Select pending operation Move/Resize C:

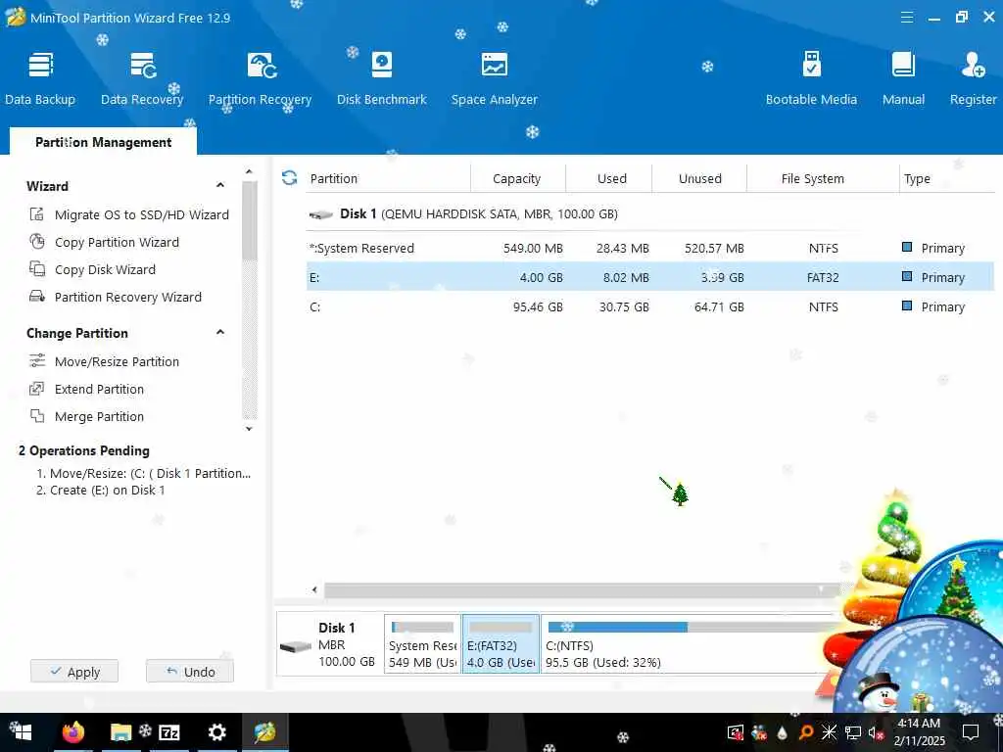tap(143, 473)
